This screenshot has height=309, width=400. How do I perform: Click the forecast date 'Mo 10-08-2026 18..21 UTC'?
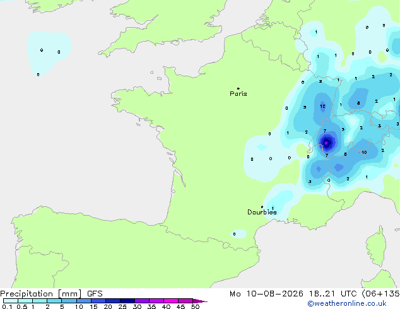[293, 294]
